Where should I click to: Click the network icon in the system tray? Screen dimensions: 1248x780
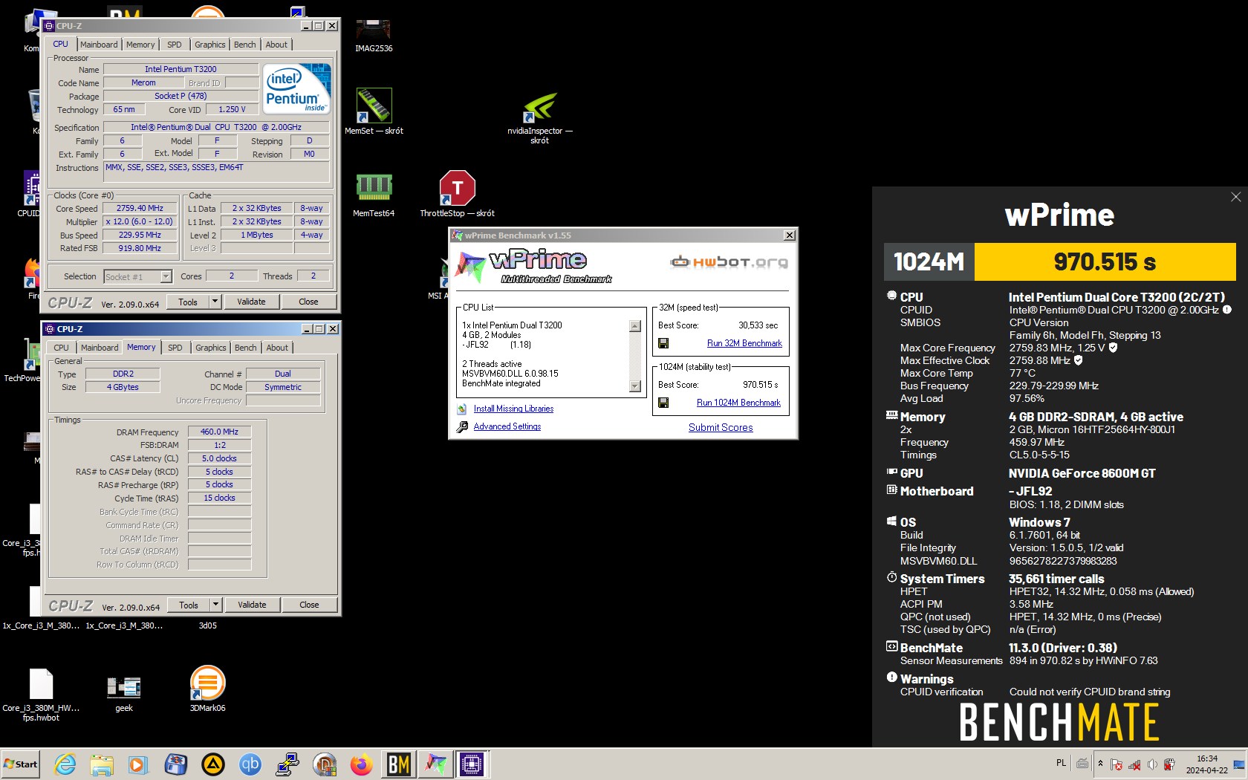(1134, 764)
